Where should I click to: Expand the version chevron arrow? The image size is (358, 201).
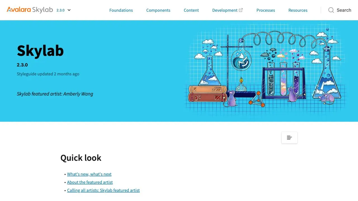click(69, 10)
